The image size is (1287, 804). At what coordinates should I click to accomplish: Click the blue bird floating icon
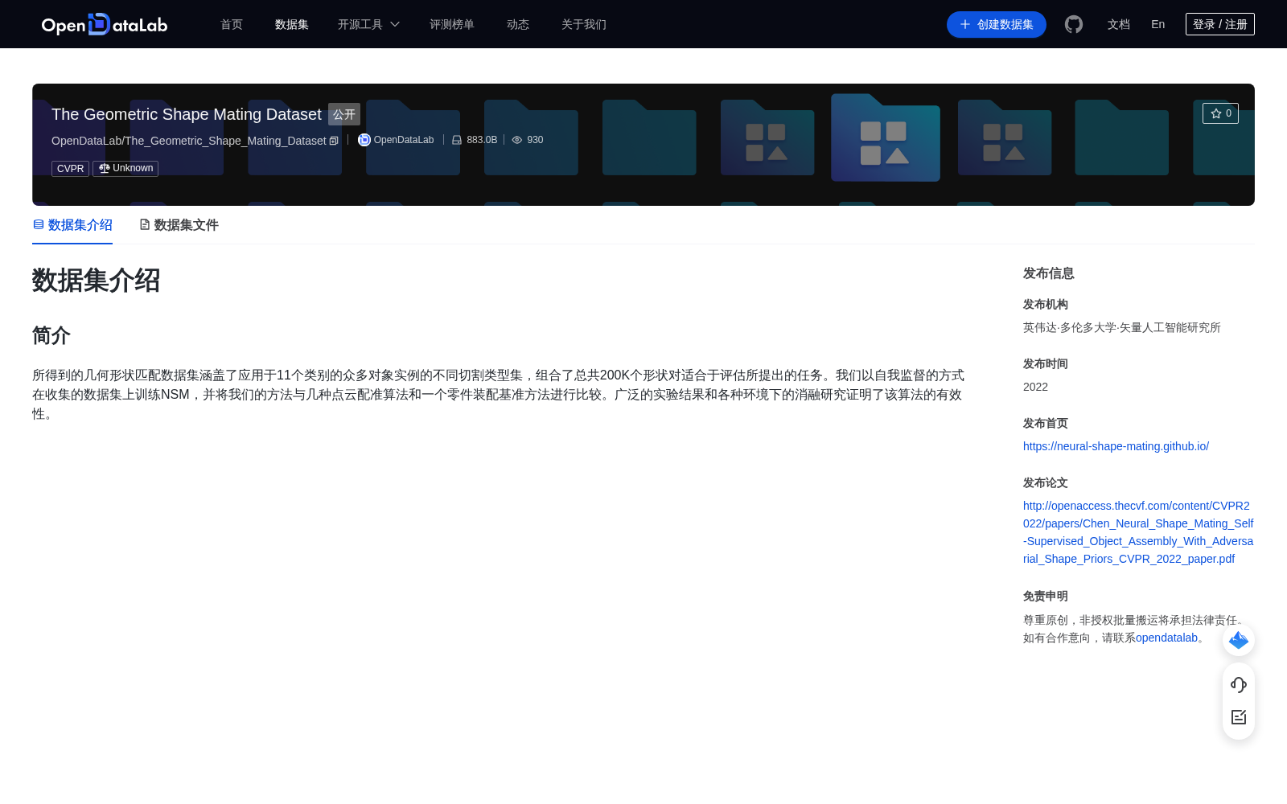click(1239, 640)
